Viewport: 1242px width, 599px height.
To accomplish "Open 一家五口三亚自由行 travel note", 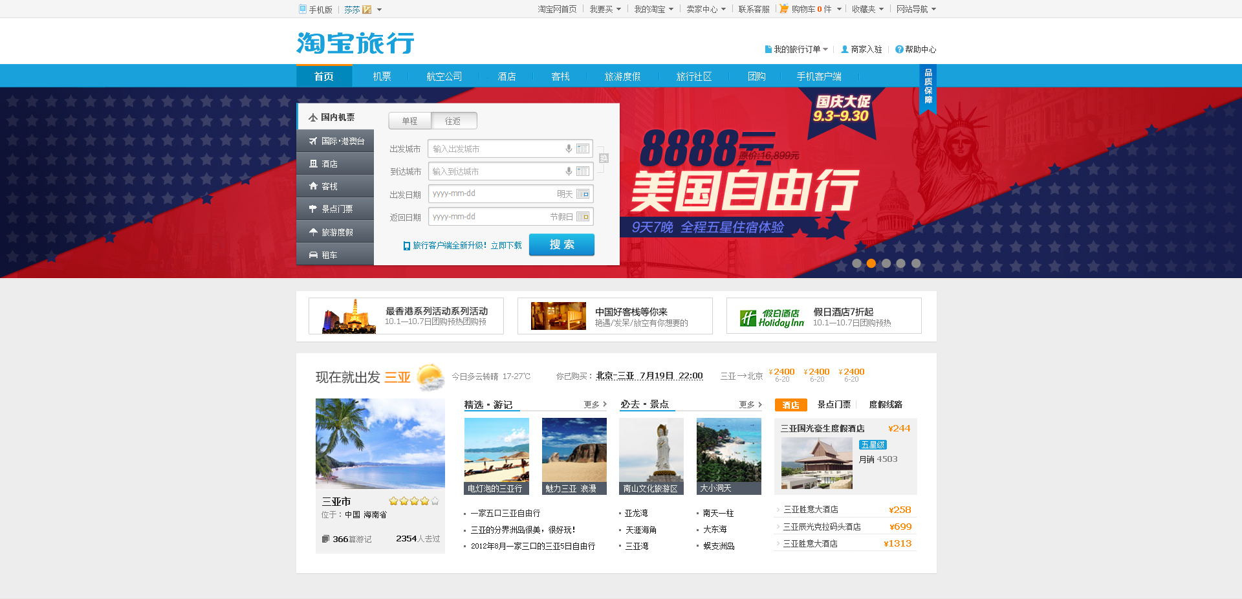I will 505,513.
